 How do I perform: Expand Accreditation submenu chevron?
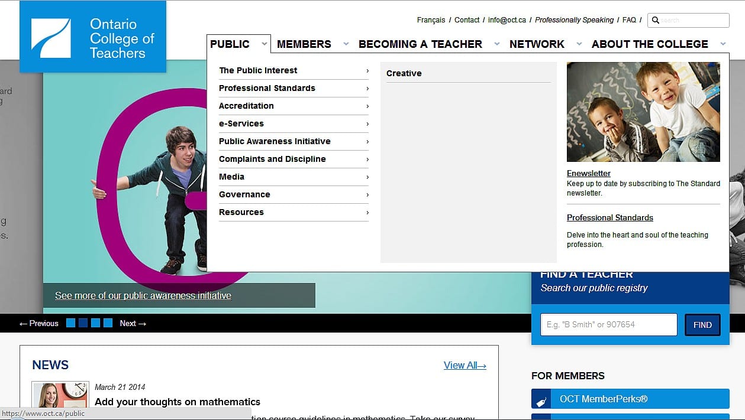[367, 106]
